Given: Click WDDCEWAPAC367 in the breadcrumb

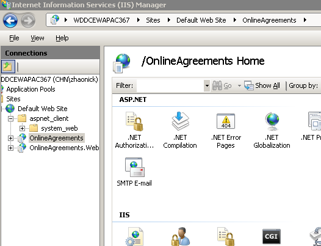Looking at the screenshot, I should click(x=101, y=20).
